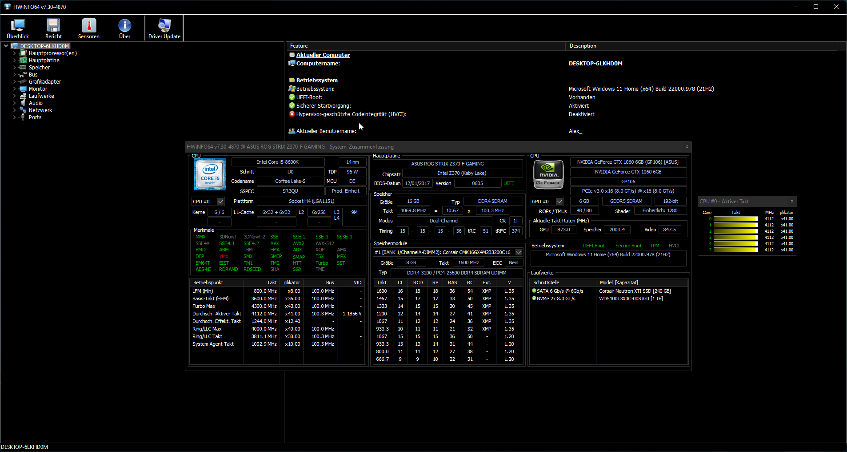
Task: Expand the Laufwerke node
Action: 14,96
